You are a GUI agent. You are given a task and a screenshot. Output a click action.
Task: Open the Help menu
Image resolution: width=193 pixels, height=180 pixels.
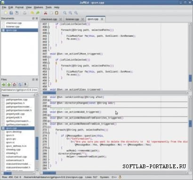[x=56, y=8]
